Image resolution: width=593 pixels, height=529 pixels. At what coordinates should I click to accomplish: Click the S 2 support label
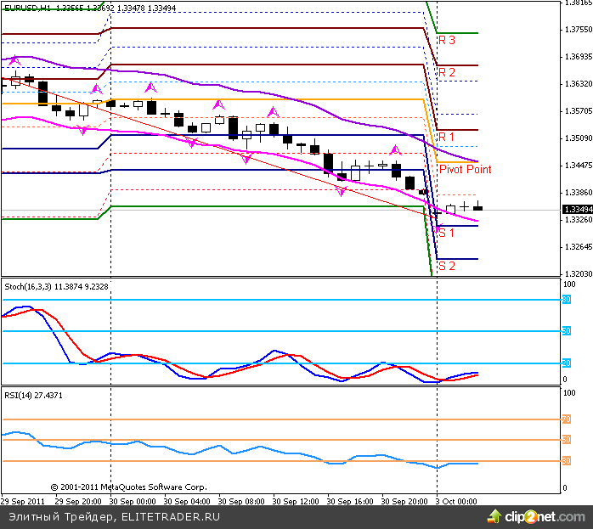(446, 265)
